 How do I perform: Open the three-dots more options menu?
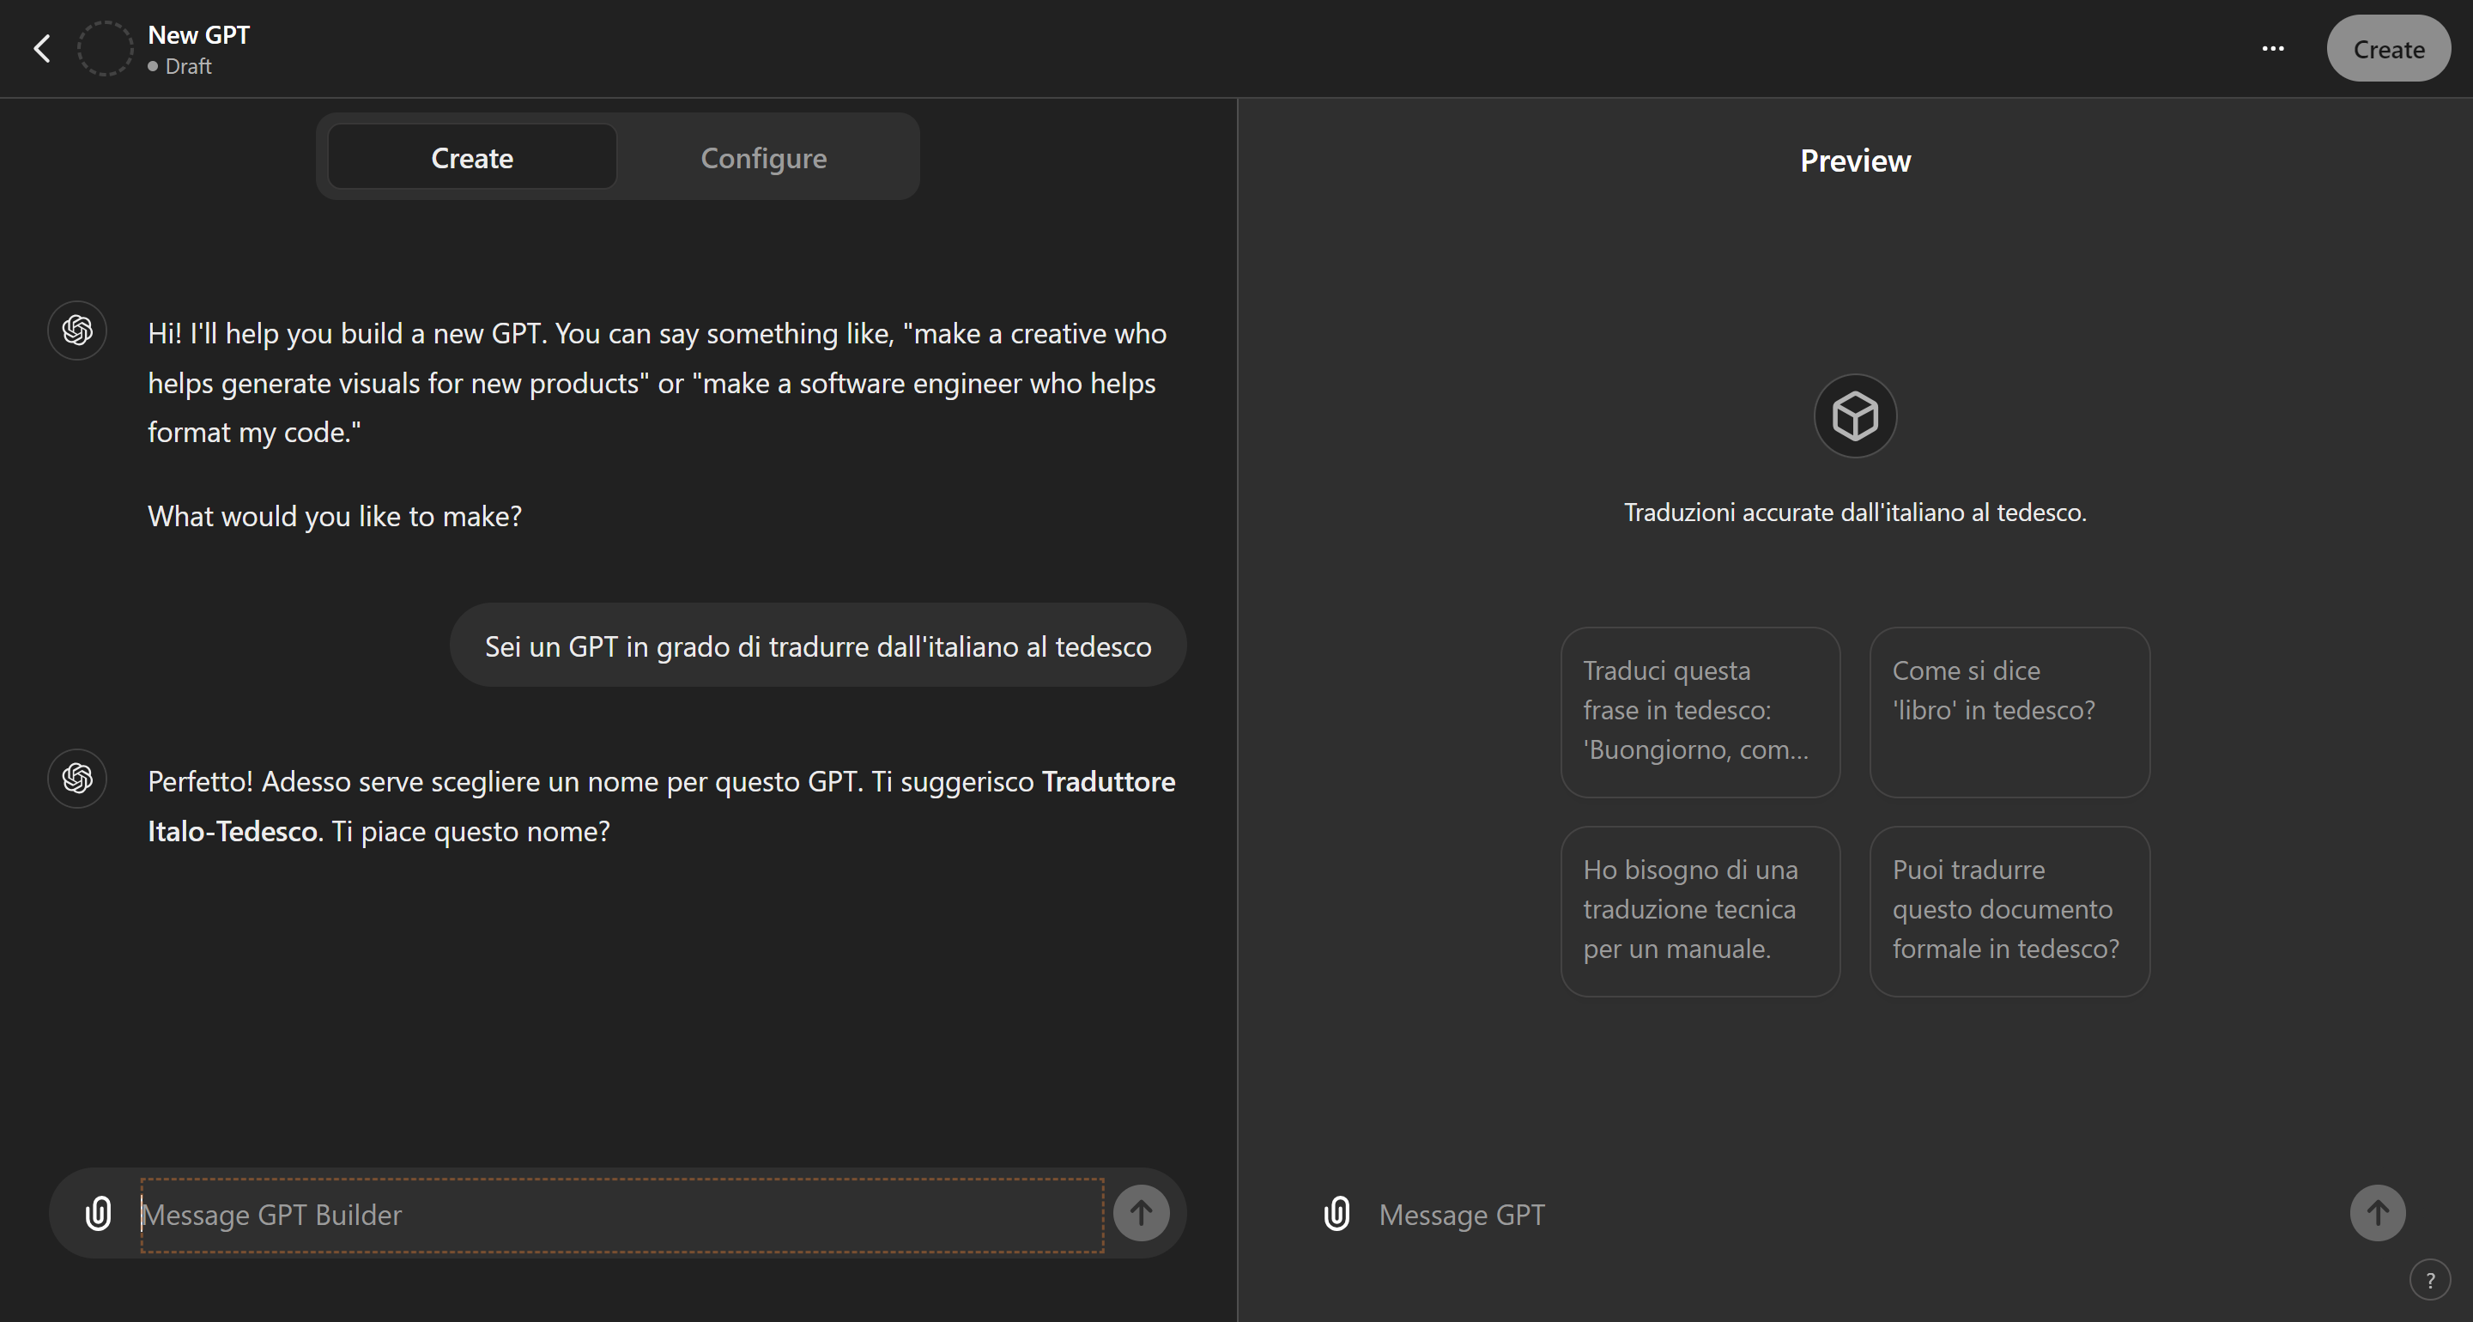pyautogui.click(x=2272, y=49)
